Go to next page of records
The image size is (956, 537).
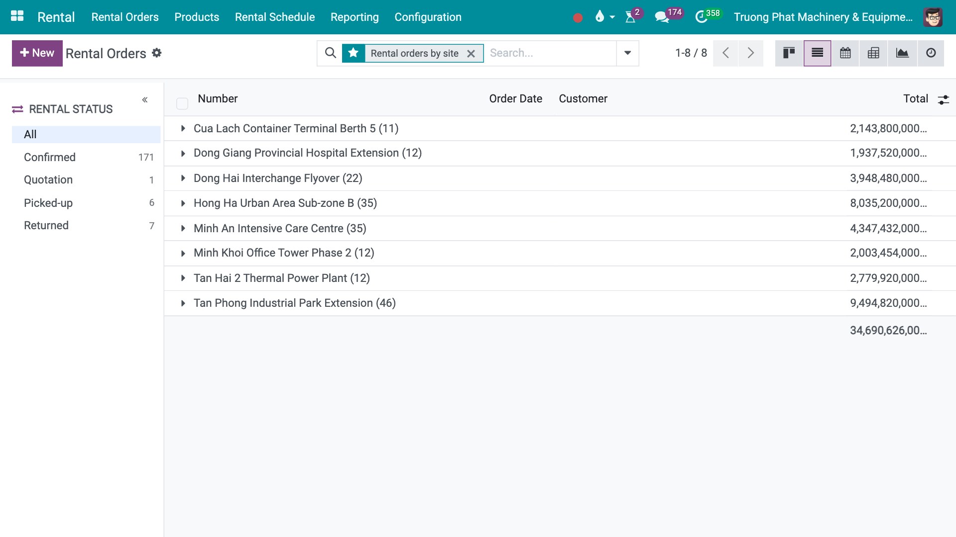751,53
